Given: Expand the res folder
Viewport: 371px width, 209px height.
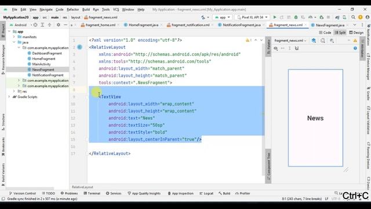Looking at the screenshot, I should click(14, 91).
